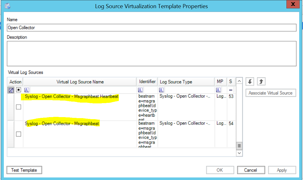Click the clear filter icon in Action column

pos(11,90)
